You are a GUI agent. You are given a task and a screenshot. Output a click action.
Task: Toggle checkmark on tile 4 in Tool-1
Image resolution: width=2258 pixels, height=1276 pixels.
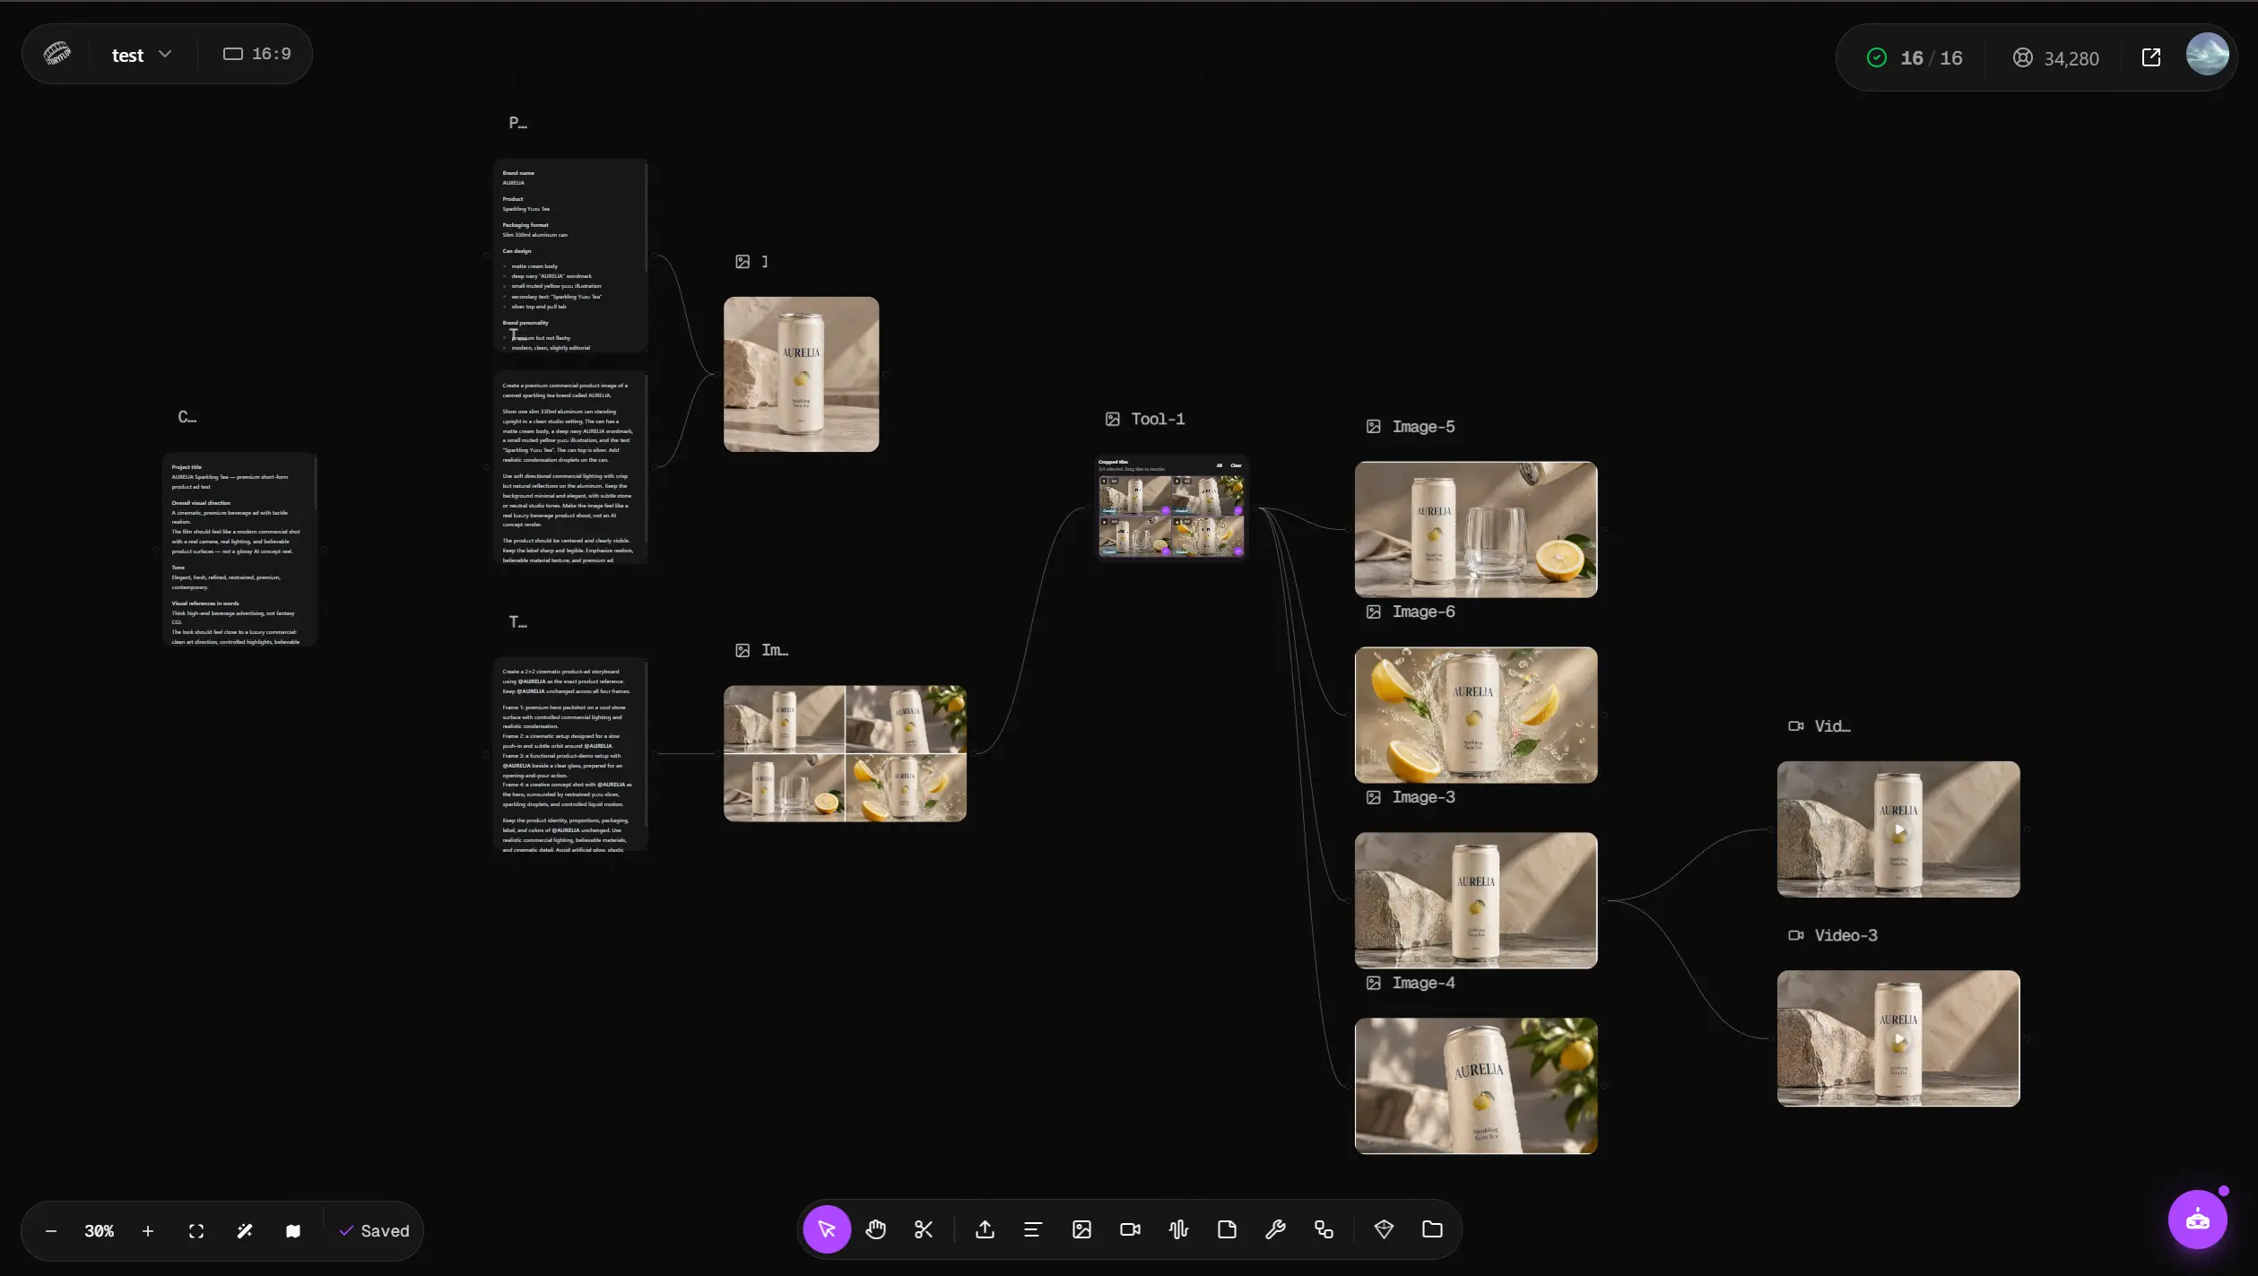point(1238,551)
